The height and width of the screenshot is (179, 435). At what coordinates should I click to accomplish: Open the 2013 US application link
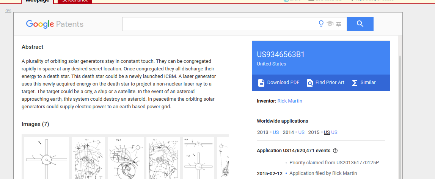tap(276, 132)
